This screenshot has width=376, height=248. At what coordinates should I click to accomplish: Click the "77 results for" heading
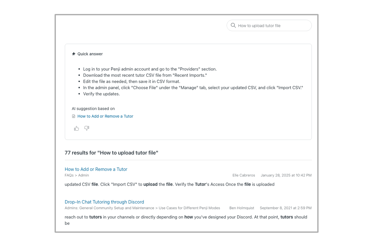[x=111, y=153]
